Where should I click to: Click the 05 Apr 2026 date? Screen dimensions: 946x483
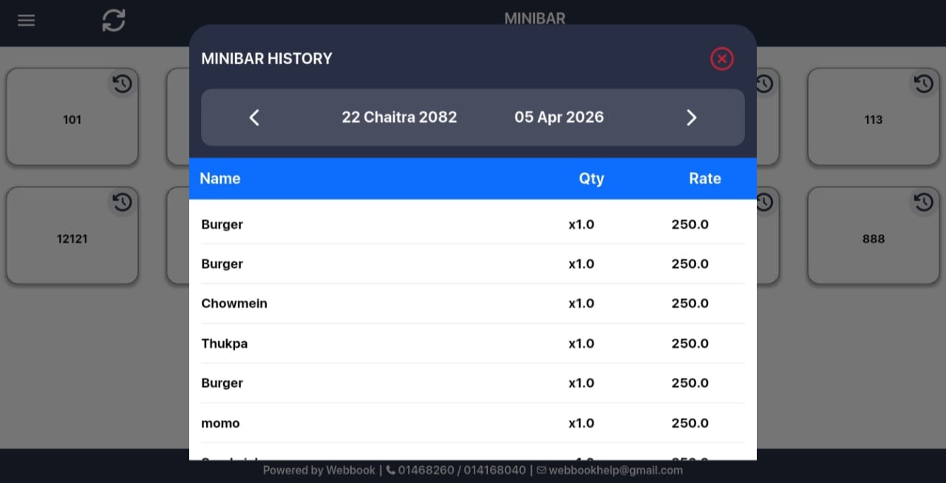[x=559, y=117]
